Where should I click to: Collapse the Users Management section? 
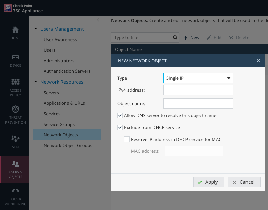(36, 29)
